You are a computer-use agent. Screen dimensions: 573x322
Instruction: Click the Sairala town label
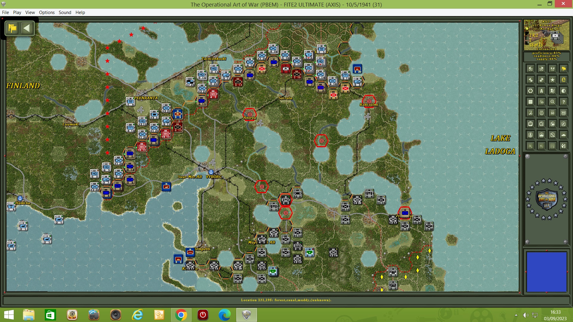tap(285, 98)
